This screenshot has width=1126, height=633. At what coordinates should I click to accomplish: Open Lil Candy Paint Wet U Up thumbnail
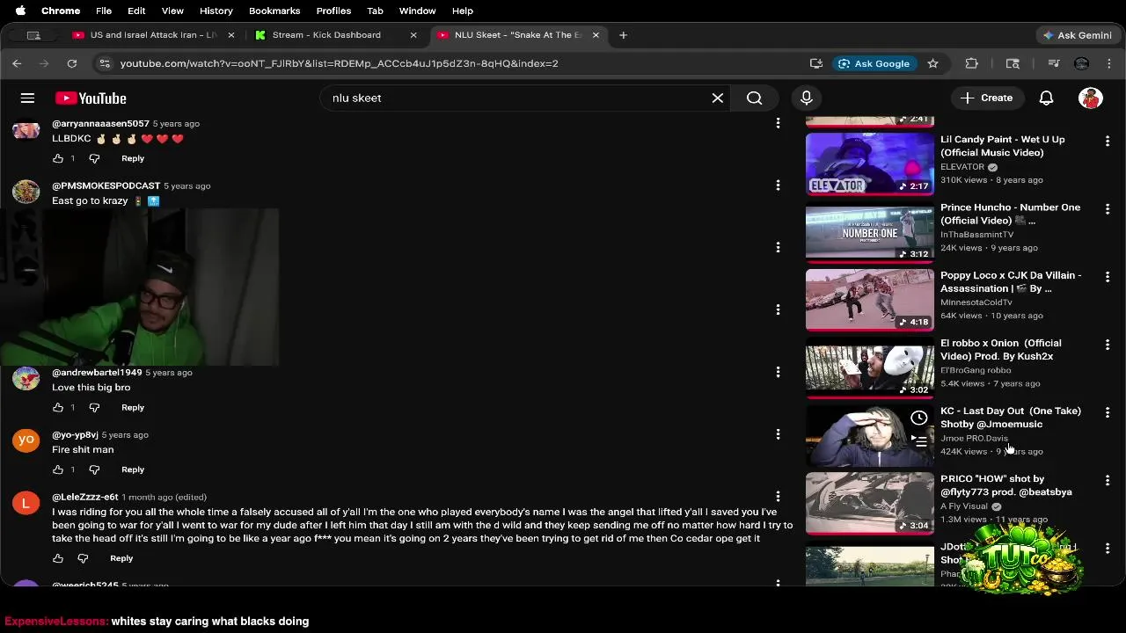point(870,164)
